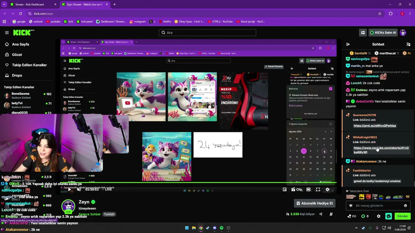Open the instagram bookmark
This screenshot has width=415, height=233.
point(137,22)
